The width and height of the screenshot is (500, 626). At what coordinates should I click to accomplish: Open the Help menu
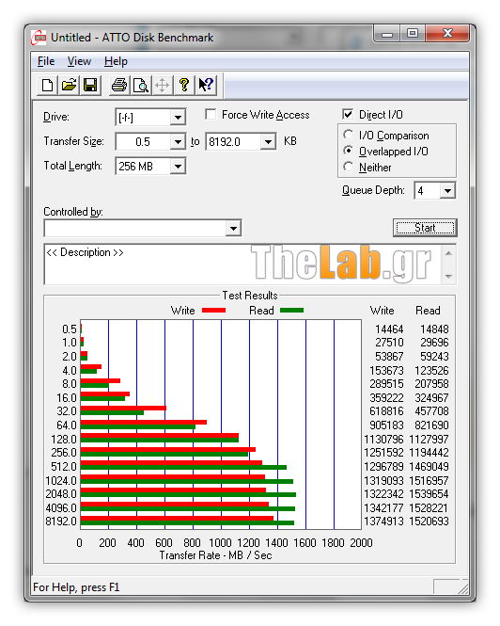point(116,61)
